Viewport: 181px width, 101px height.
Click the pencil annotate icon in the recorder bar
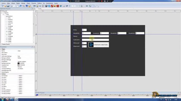[107, 1]
